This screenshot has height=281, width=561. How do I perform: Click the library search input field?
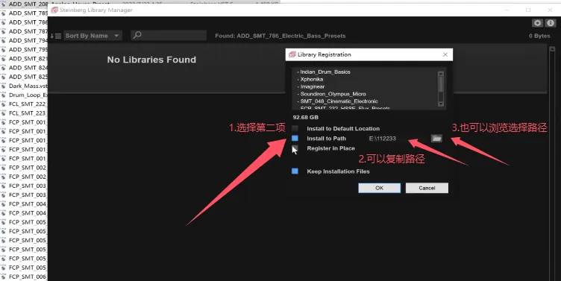pos(169,35)
